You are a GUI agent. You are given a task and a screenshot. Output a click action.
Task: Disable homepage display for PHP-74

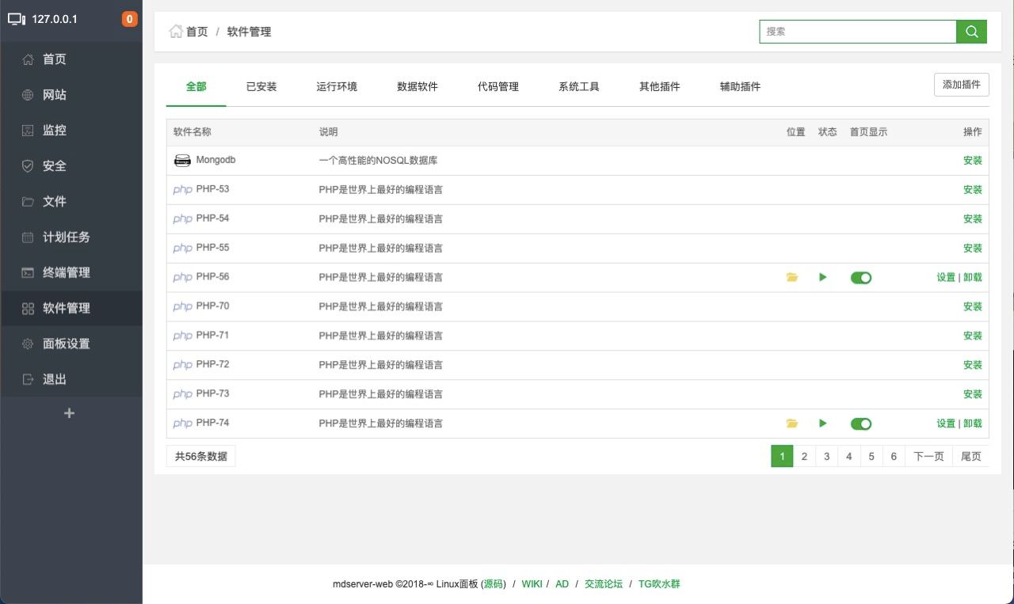pos(861,424)
